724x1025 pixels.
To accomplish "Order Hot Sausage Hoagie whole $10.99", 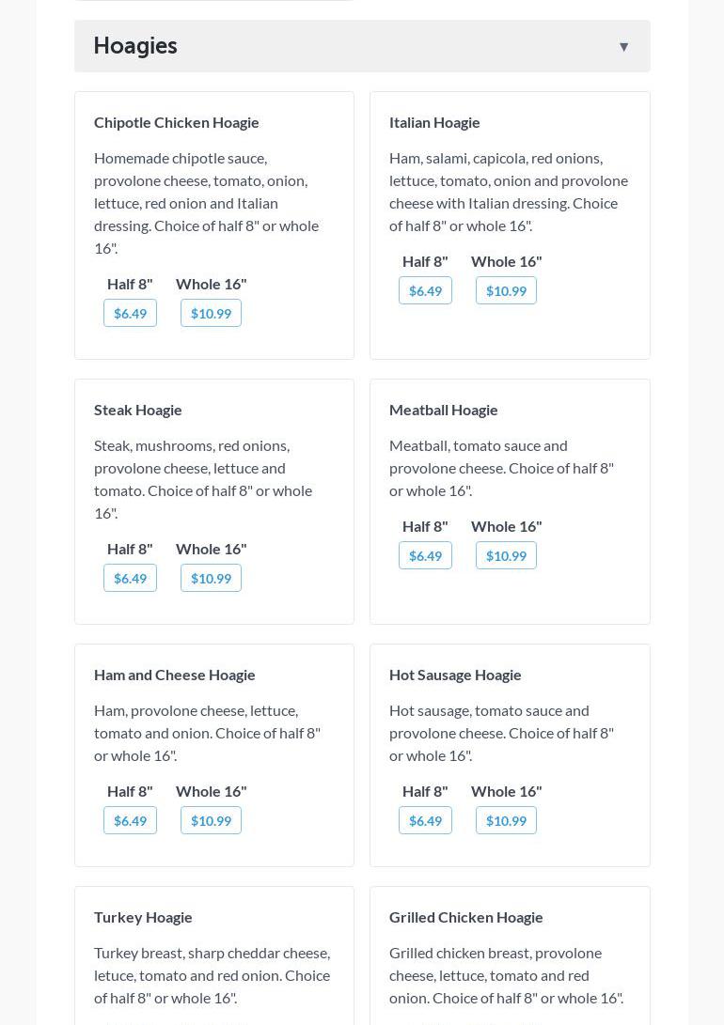I will pyautogui.click(x=506, y=820).
